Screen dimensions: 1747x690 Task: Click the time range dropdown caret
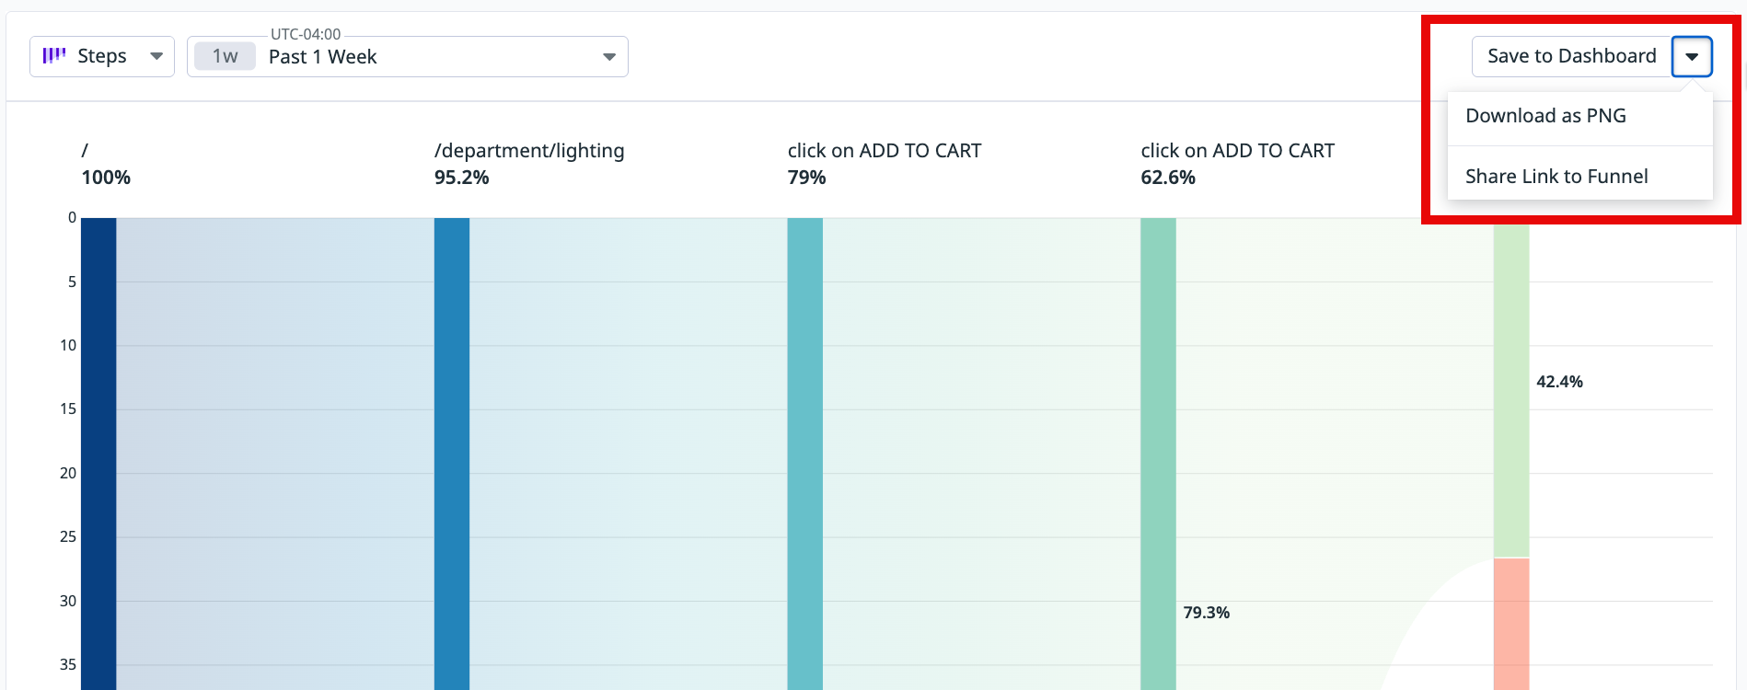tap(608, 57)
